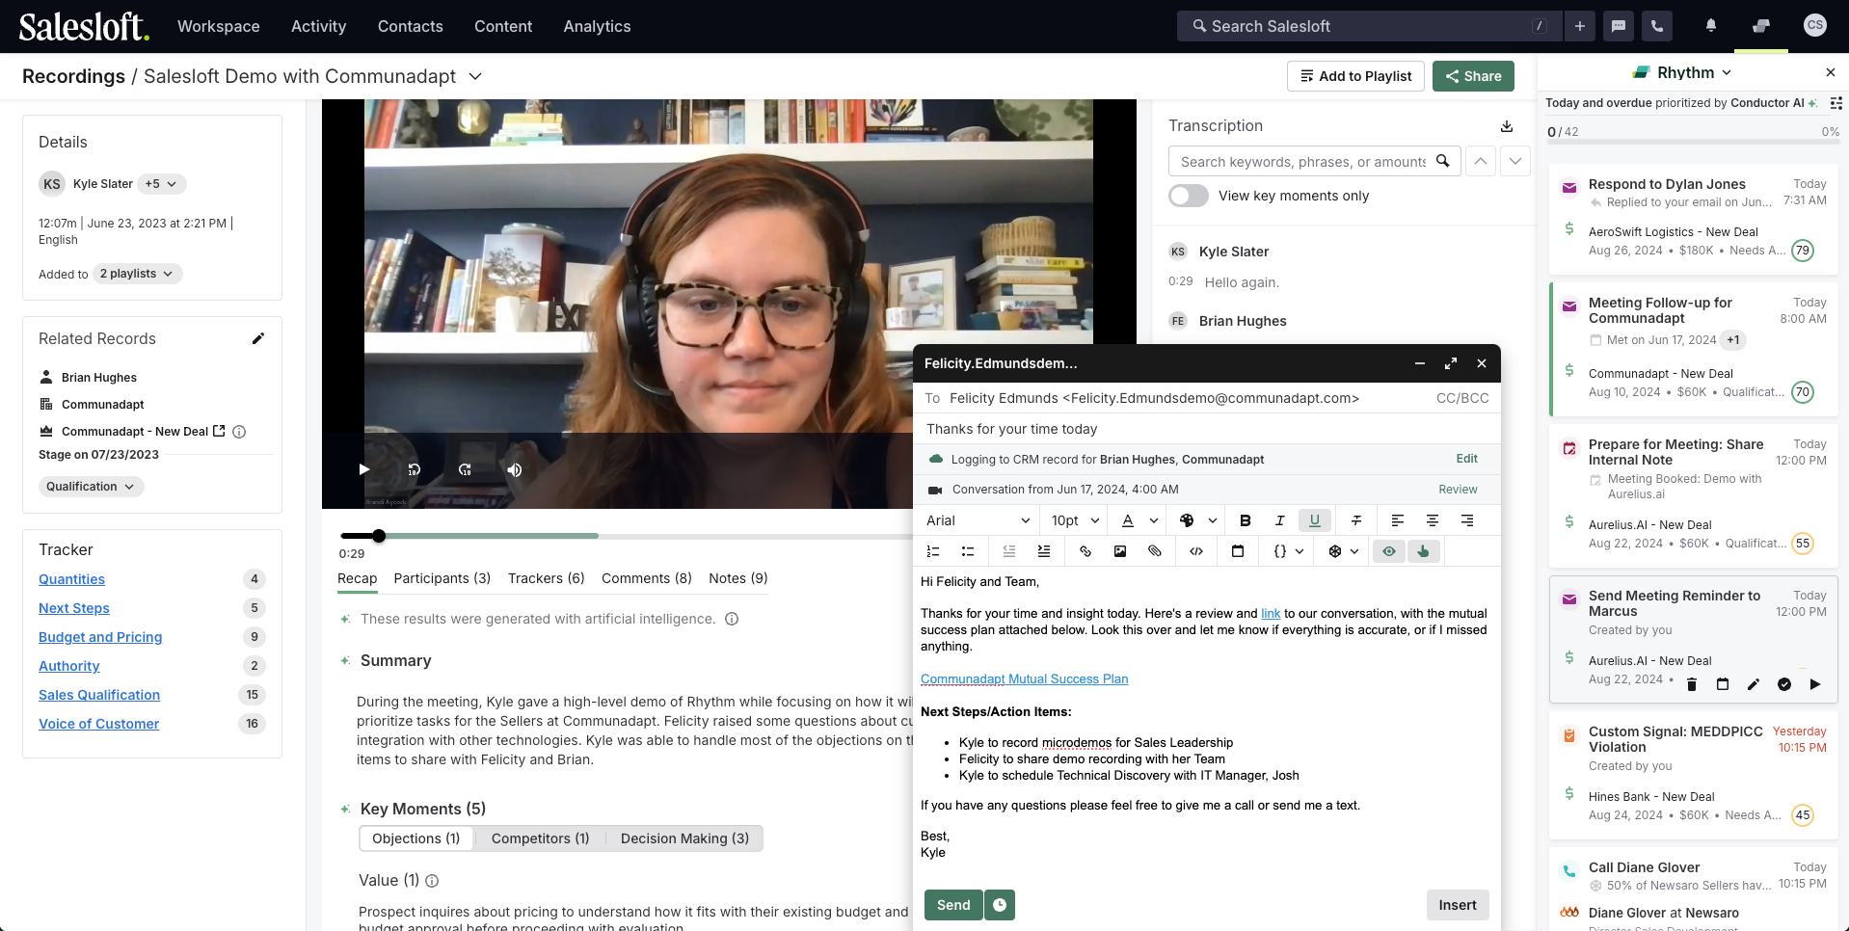The height and width of the screenshot is (931, 1849).
Task: Toggle View key moments only switch
Action: coord(1189,196)
